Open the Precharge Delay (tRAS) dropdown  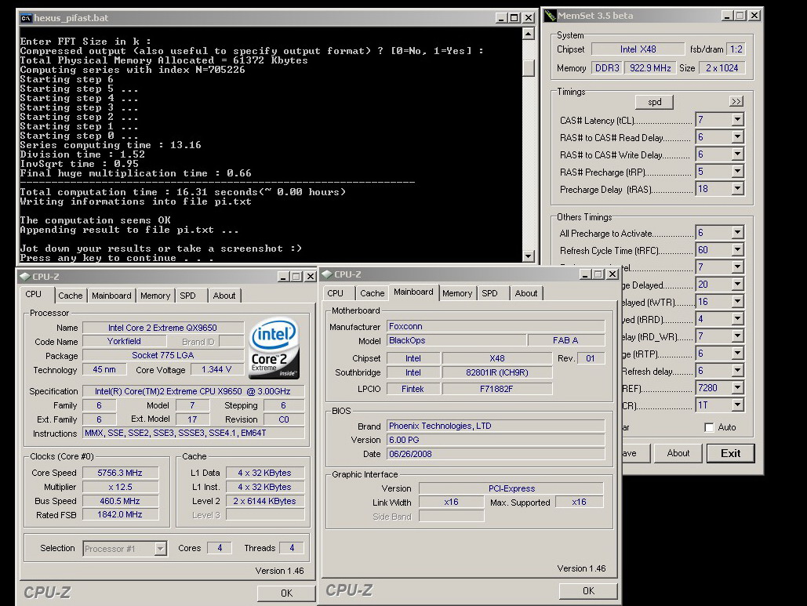(737, 189)
